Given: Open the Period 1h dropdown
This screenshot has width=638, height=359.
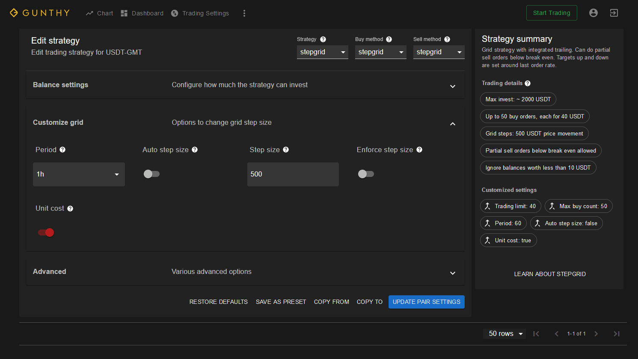Looking at the screenshot, I should (x=79, y=174).
